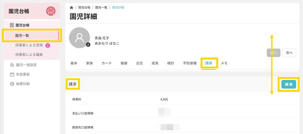
Task: Click the pencil edit icon on avatar
Action: coord(88,45)
